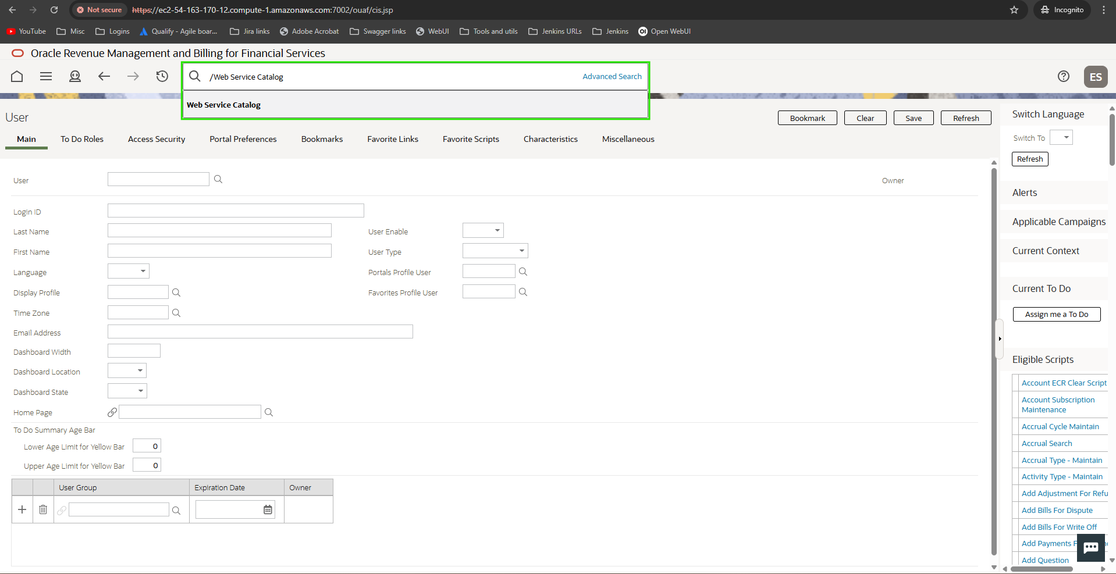
Task: Add a User Group row with plus icon
Action: click(22, 509)
